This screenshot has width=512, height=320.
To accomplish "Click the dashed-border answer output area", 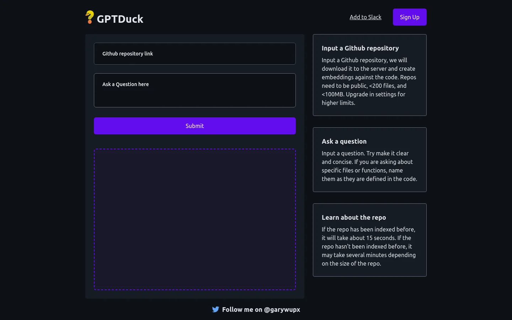I will click(194, 219).
